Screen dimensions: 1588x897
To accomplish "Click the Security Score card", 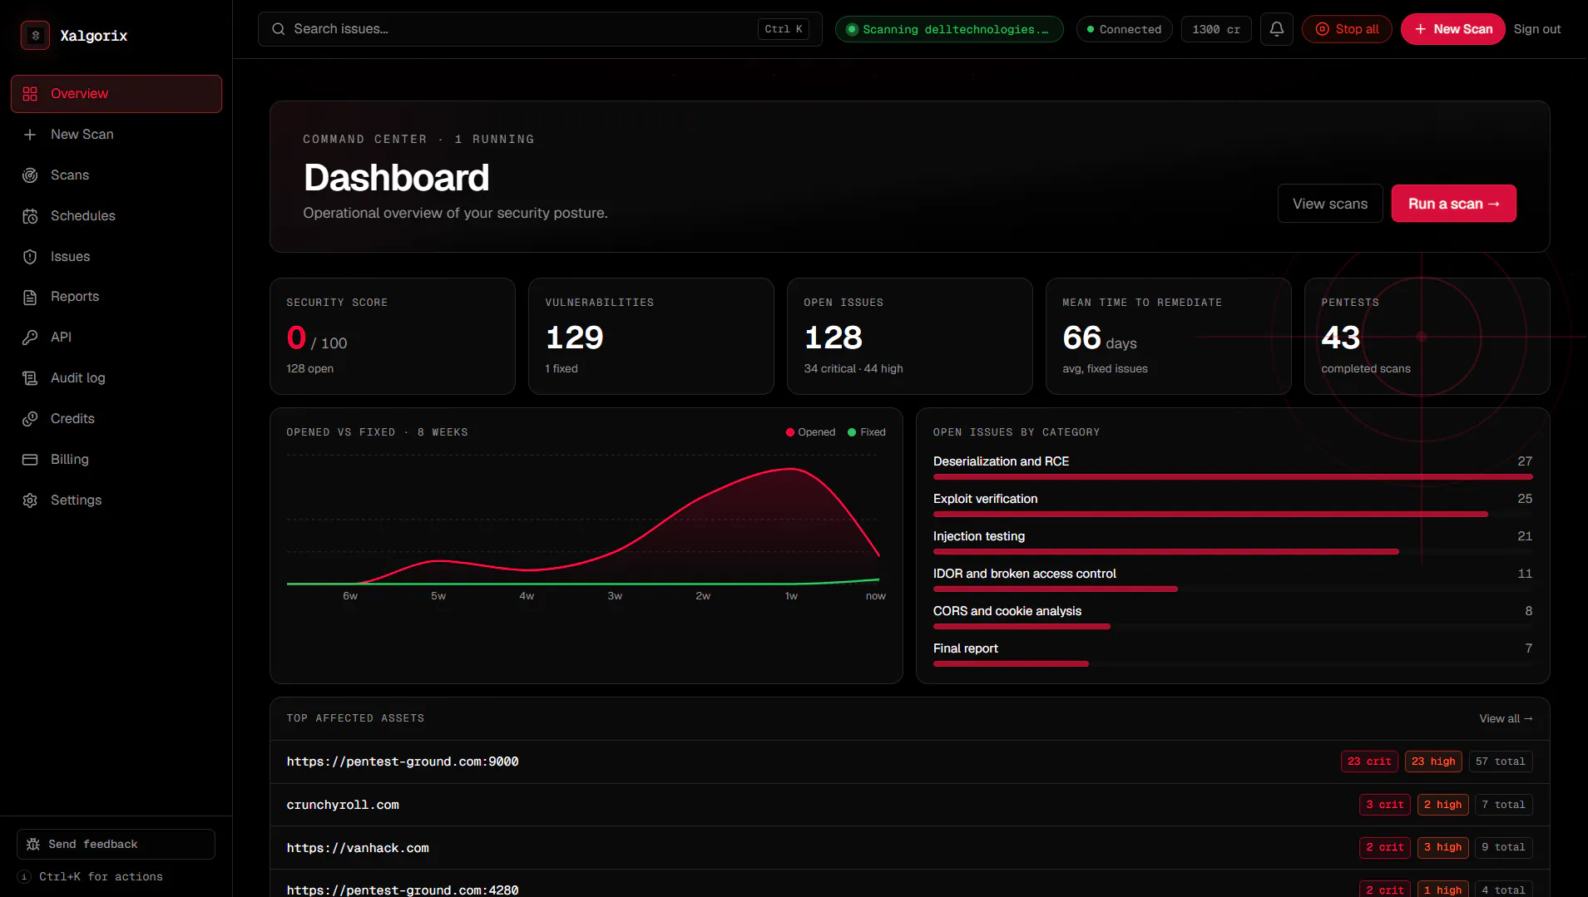I will pyautogui.click(x=393, y=337).
